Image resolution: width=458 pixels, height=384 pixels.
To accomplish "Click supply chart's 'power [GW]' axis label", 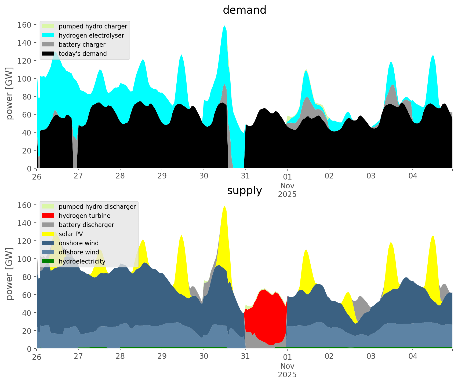I will (9, 274).
